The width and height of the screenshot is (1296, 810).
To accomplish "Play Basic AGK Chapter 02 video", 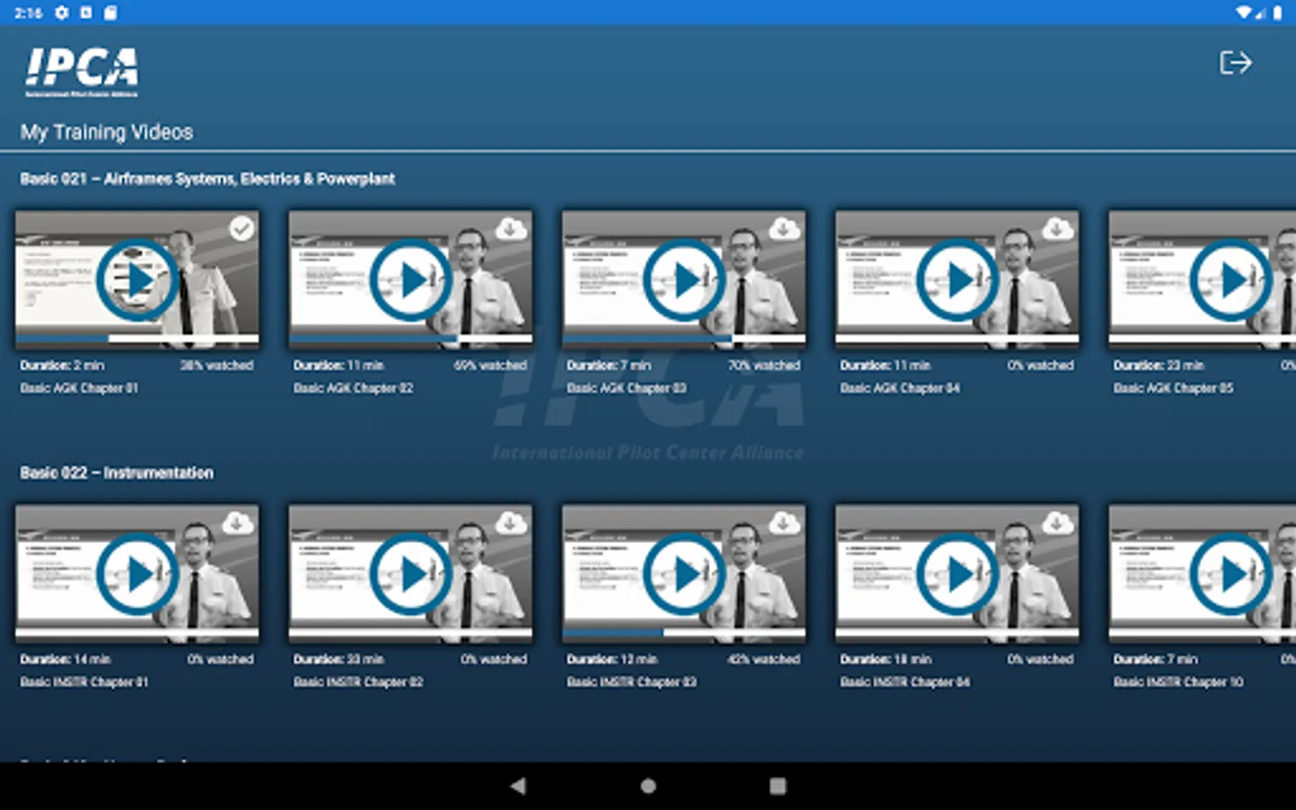I will tap(410, 280).
